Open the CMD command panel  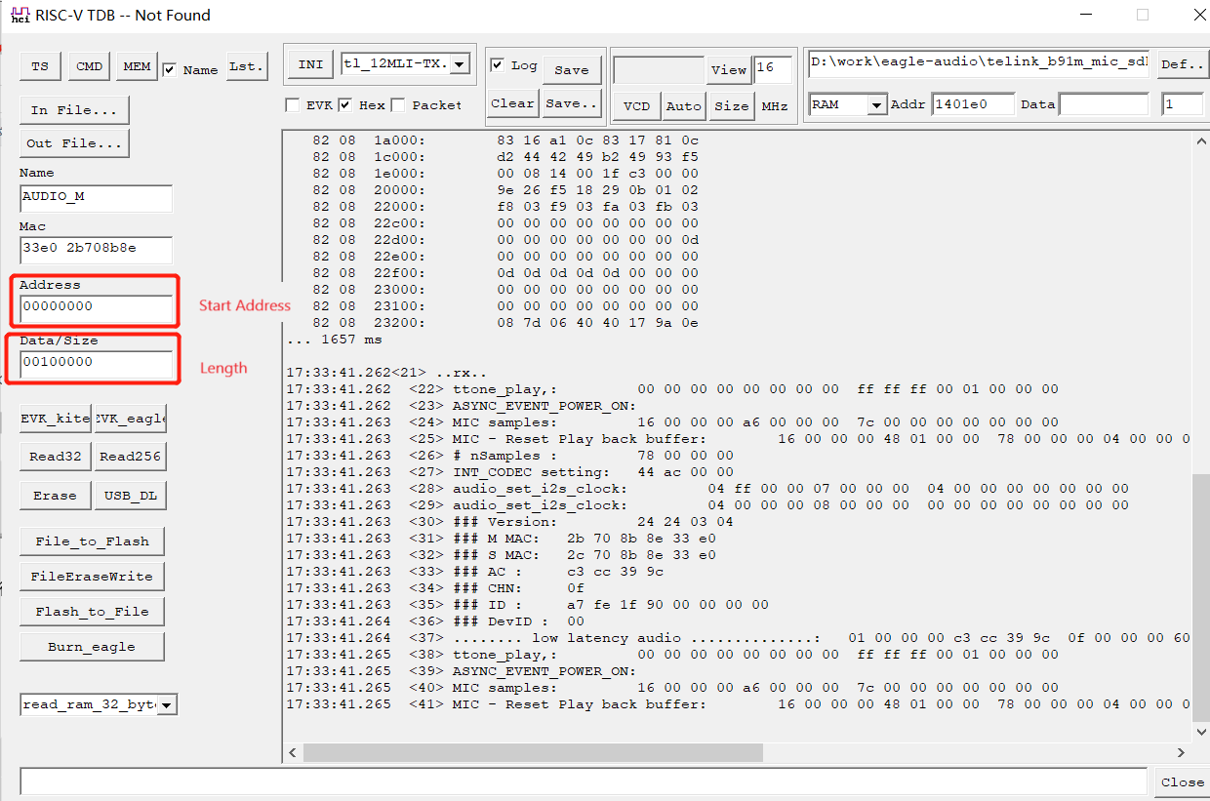coord(89,65)
